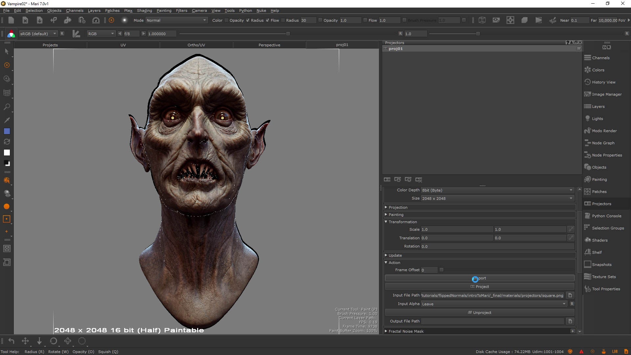Click the R reset button beside Input Alpha

572,304
